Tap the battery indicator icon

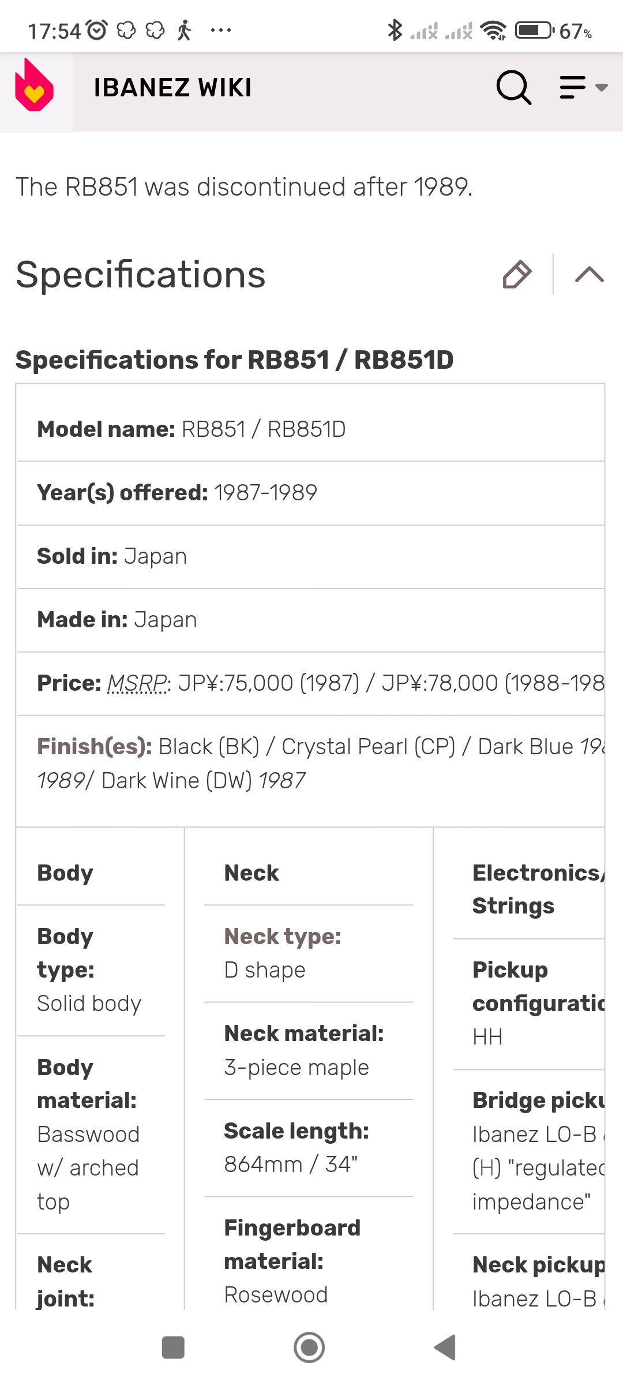point(535,30)
